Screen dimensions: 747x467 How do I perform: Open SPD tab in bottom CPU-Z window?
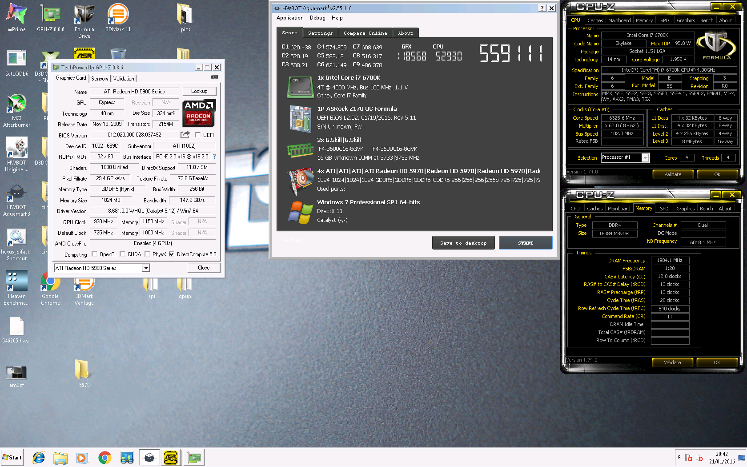(x=664, y=209)
